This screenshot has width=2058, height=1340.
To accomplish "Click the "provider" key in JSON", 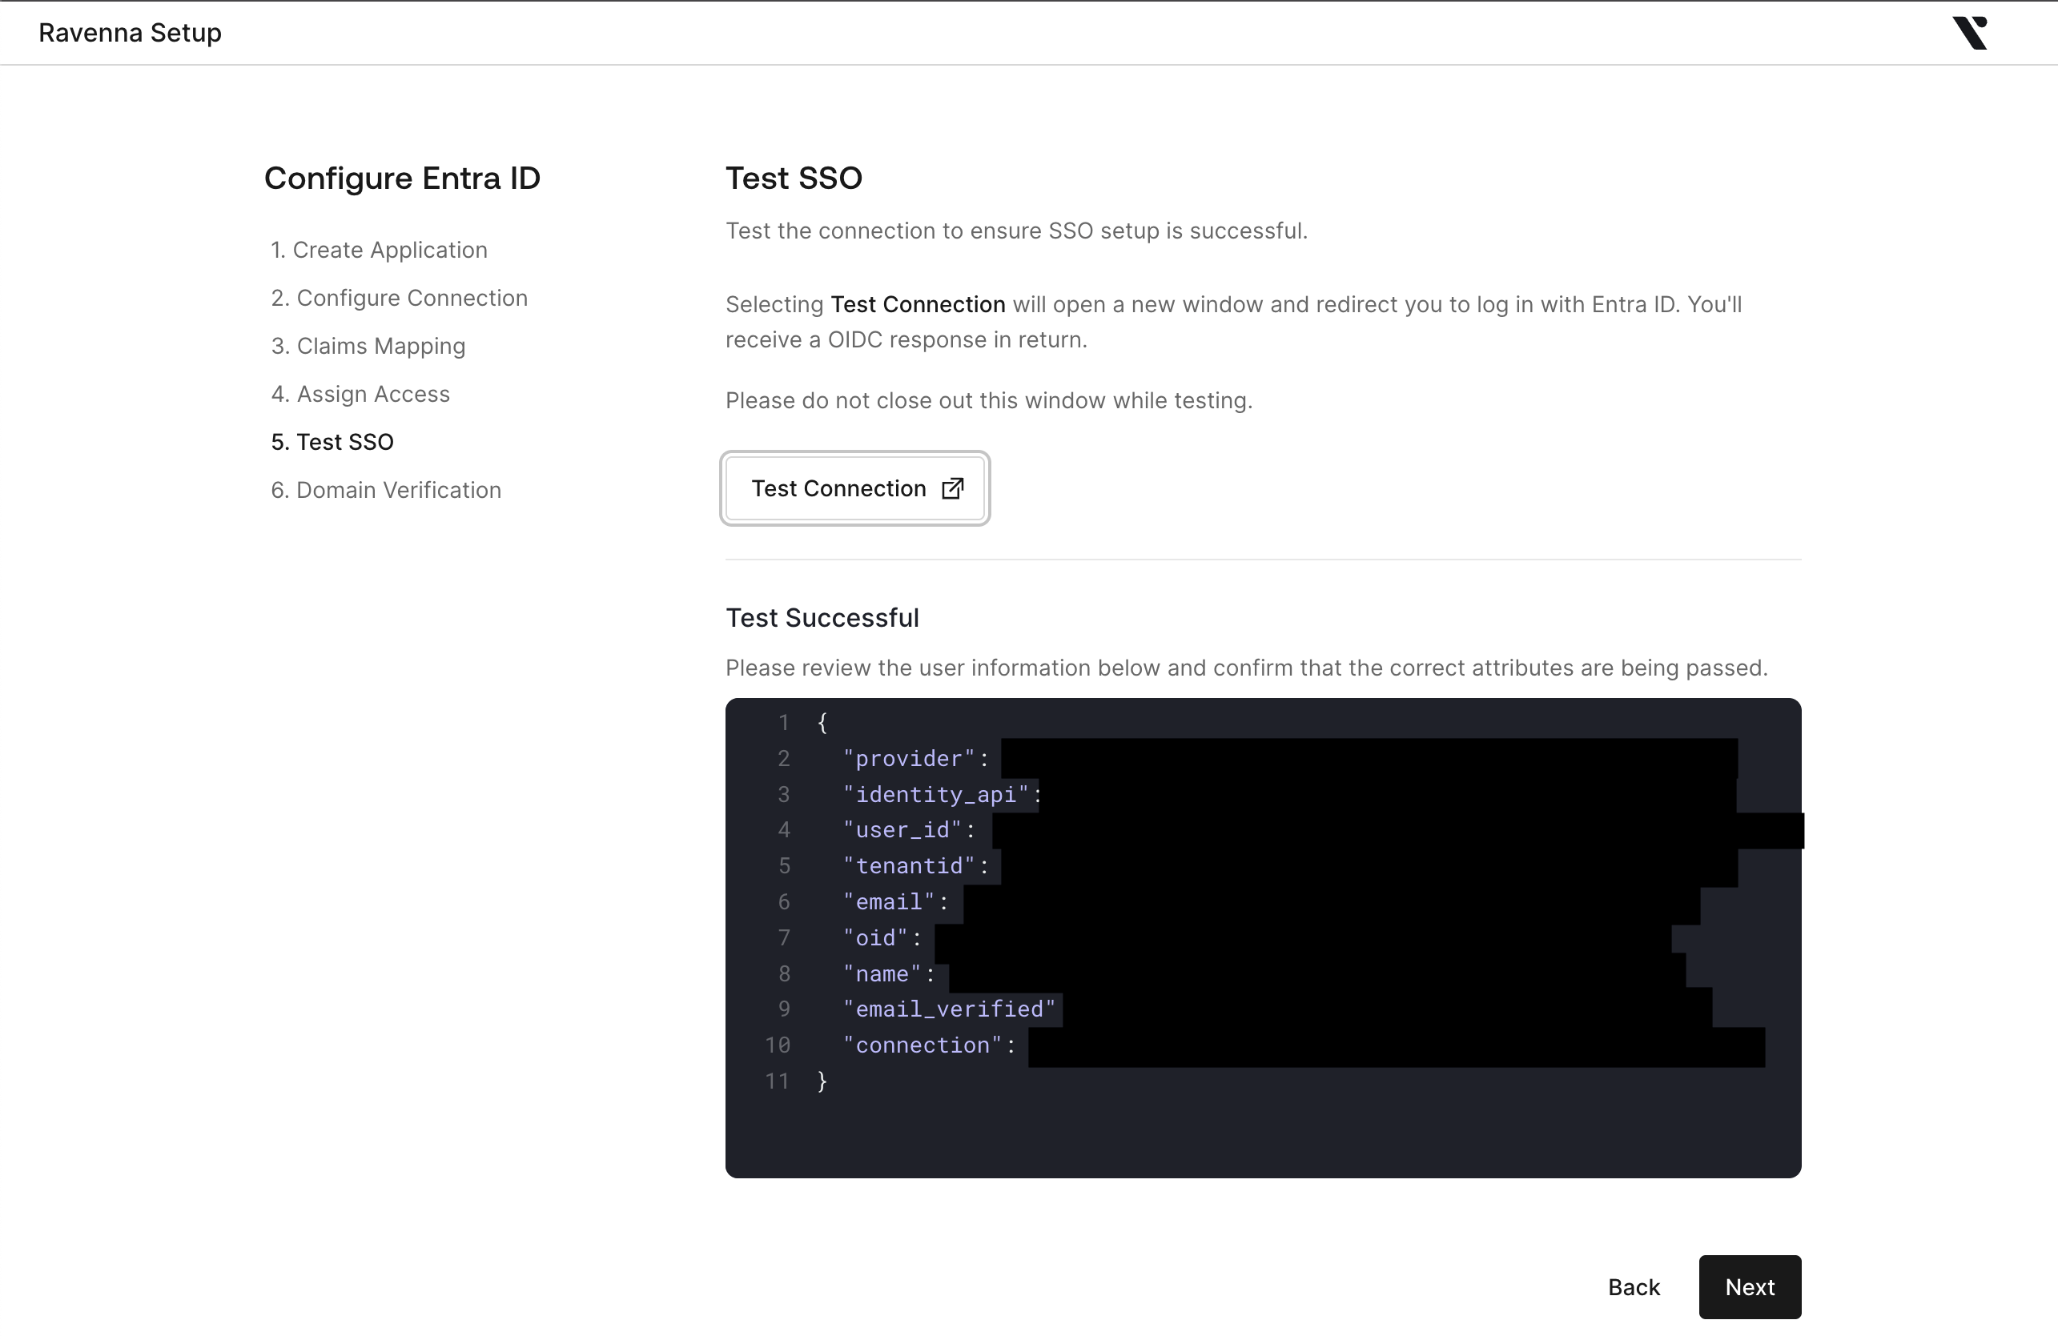I will click(x=909, y=758).
